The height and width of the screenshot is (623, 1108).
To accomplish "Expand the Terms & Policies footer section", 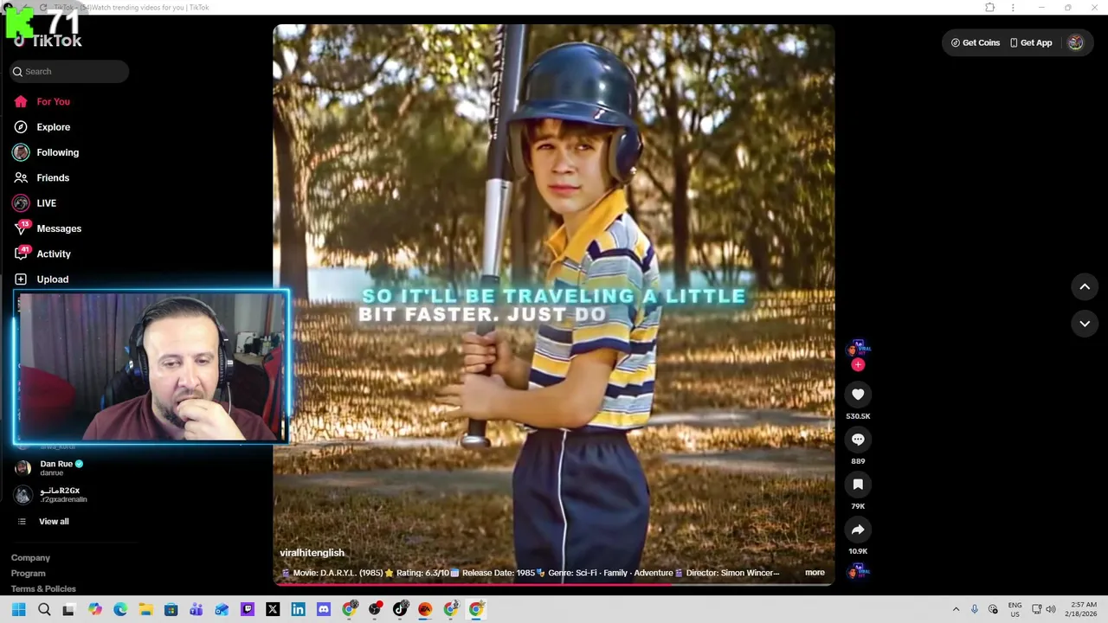I will [43, 589].
